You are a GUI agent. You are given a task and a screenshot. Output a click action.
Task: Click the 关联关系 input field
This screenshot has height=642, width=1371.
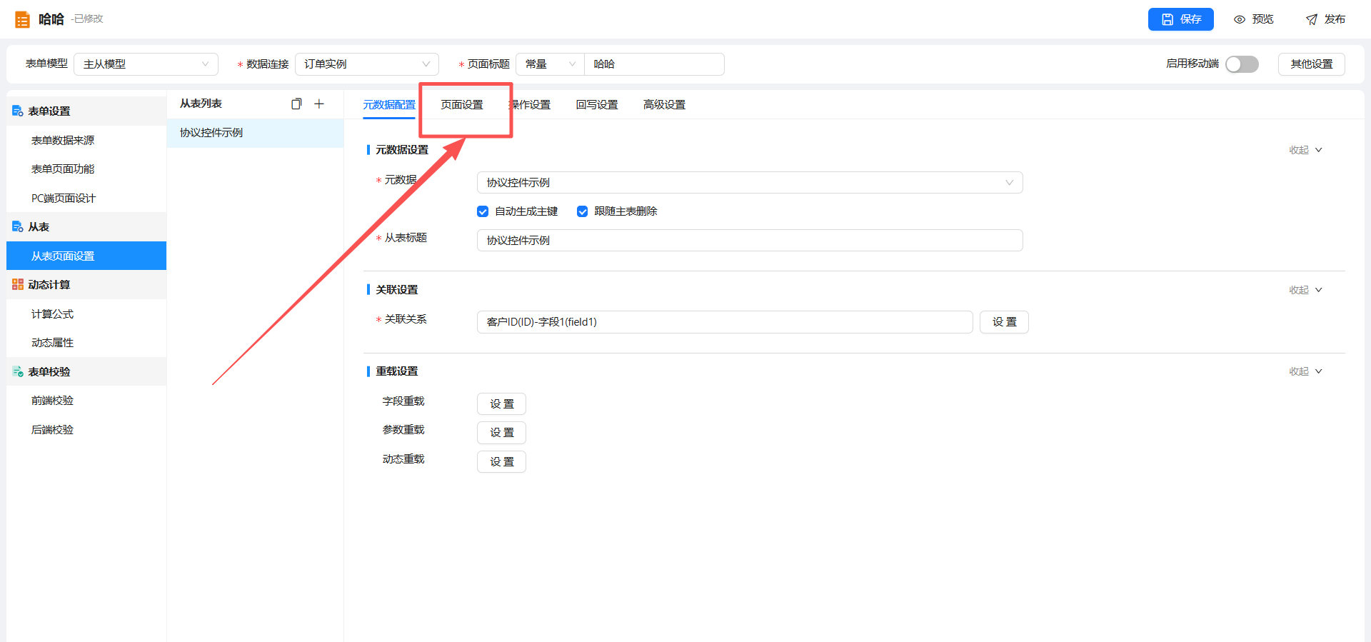pos(725,322)
